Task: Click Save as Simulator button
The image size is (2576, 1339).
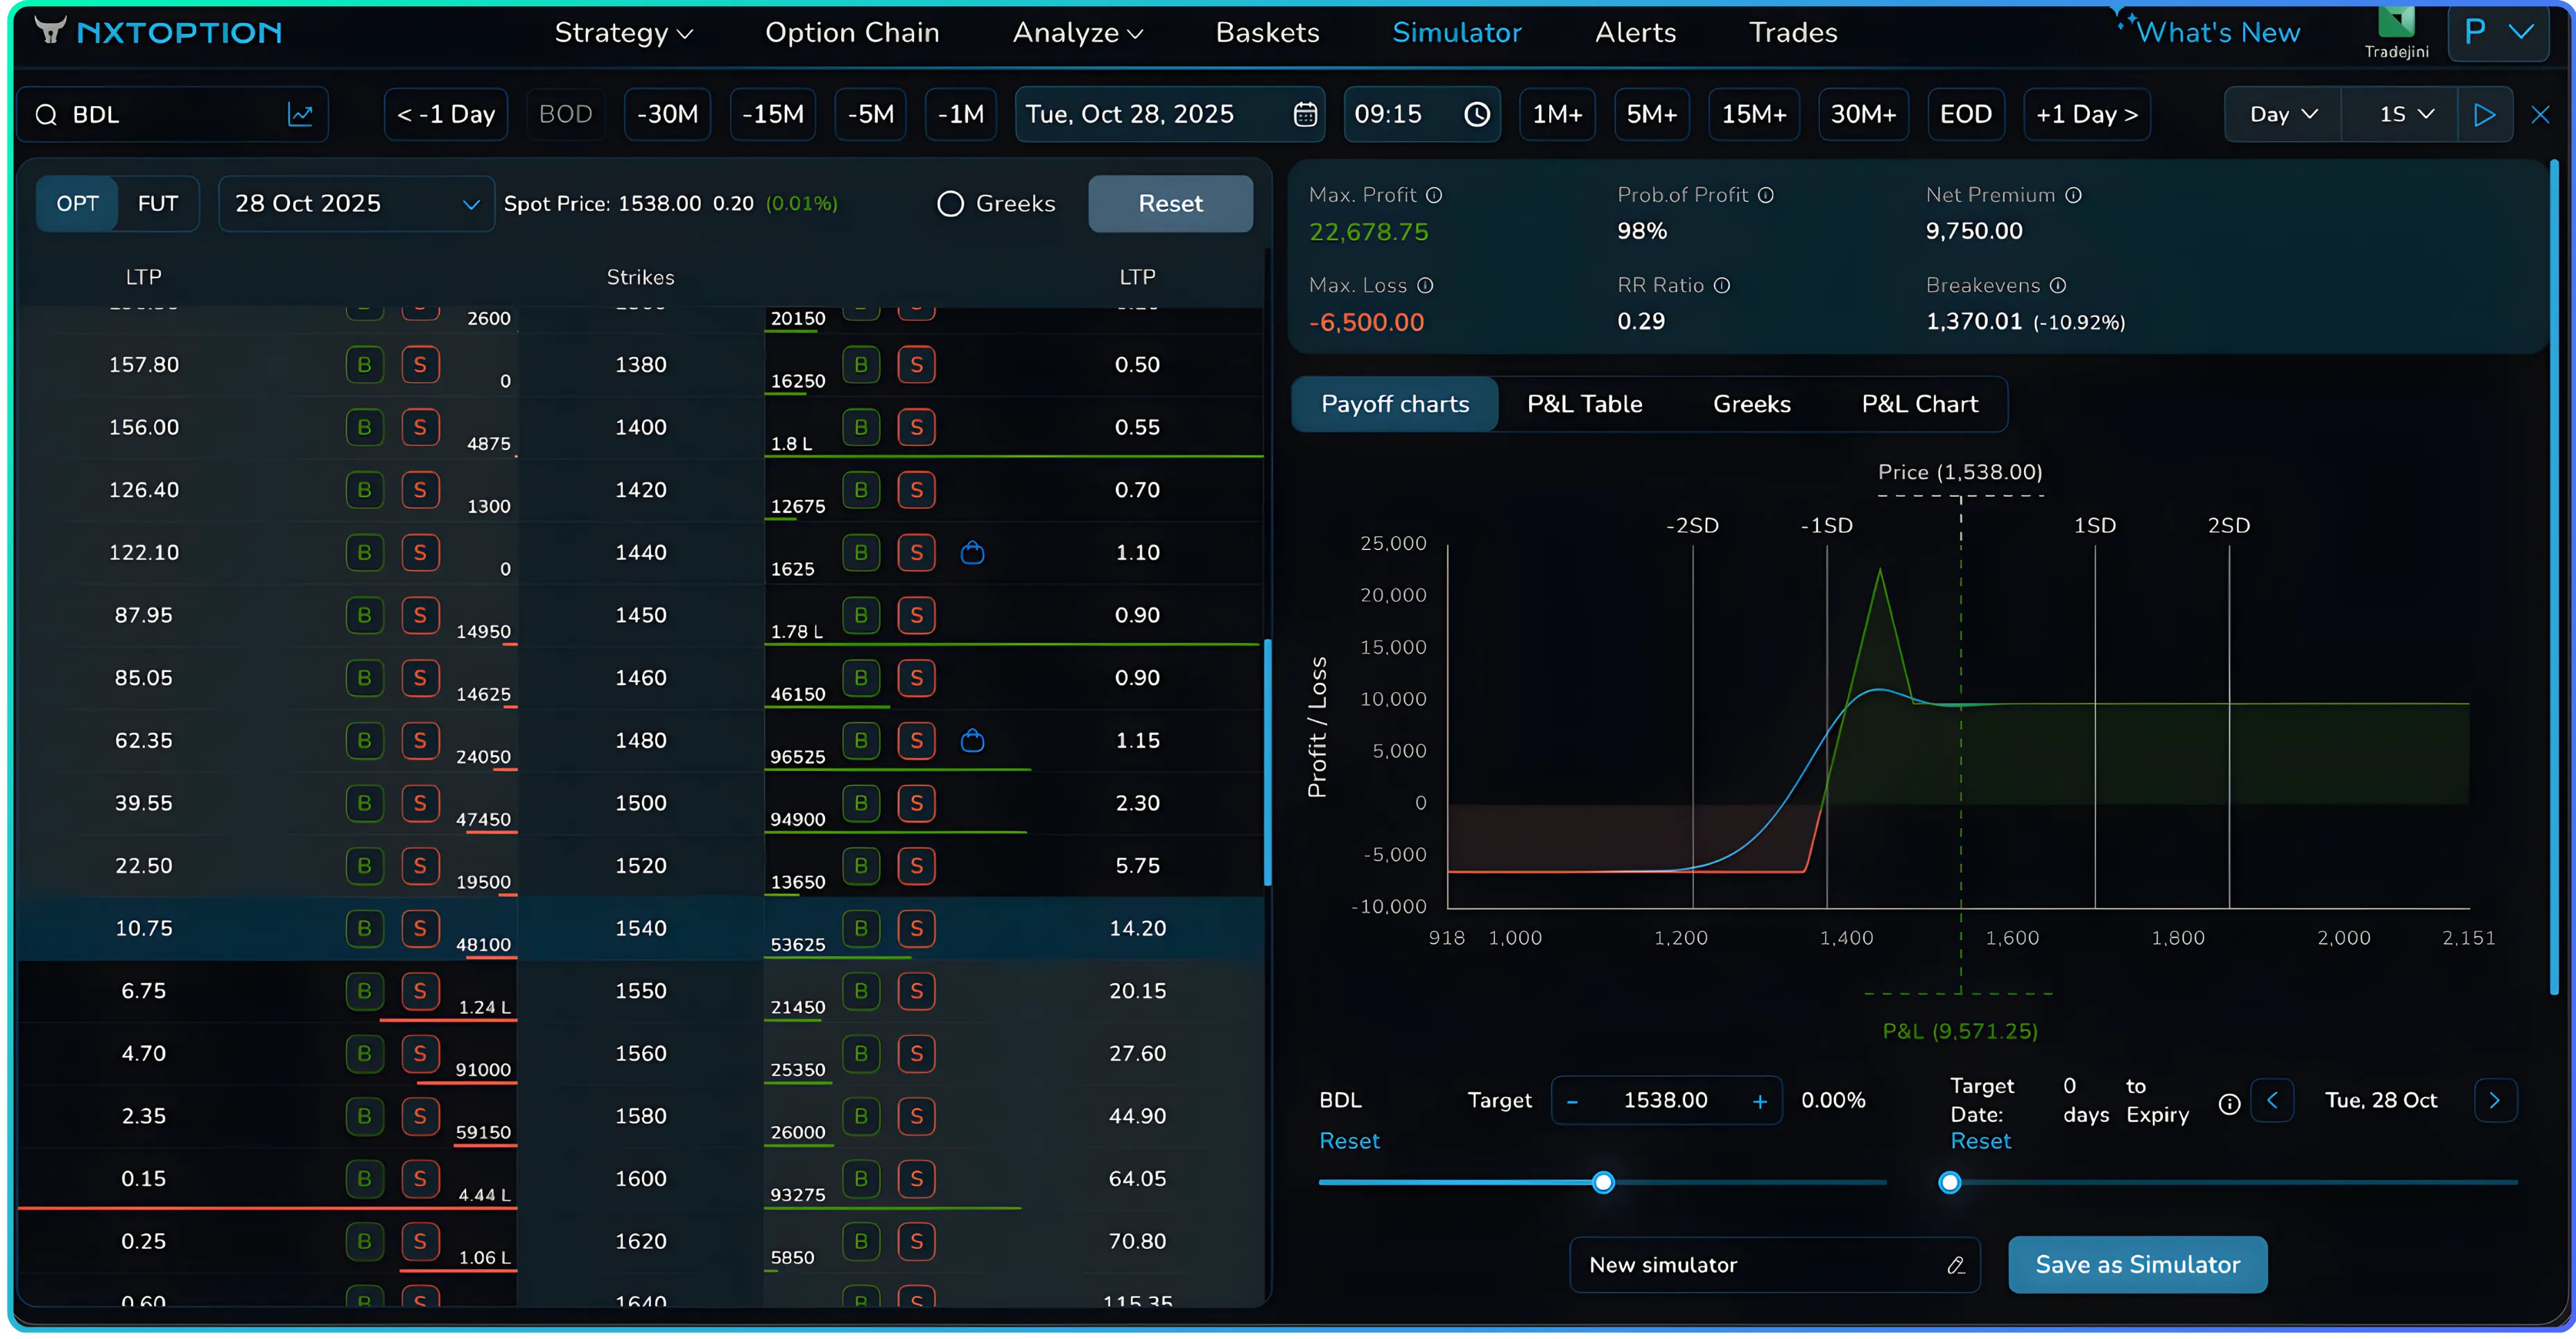Action: (2137, 1264)
